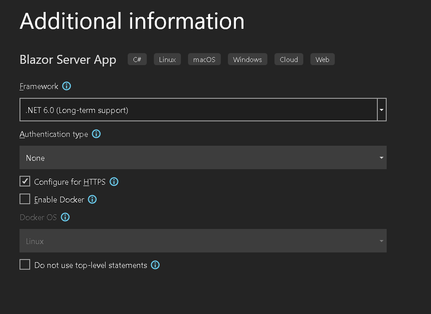This screenshot has height=314, width=431.
Task: Tick the Enable Docker checkbox
Action: (25, 199)
